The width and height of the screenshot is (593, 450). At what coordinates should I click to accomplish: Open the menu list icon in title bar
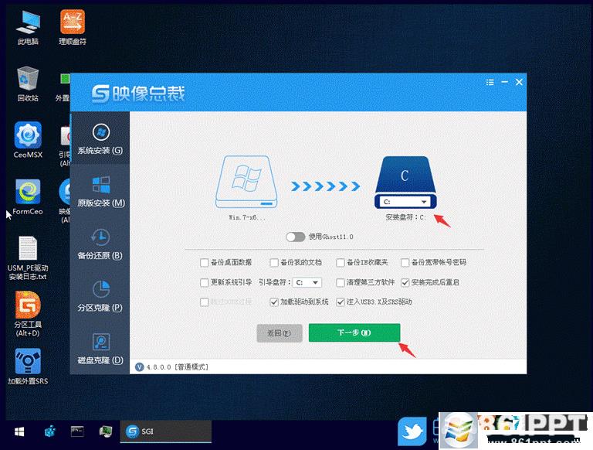point(490,82)
